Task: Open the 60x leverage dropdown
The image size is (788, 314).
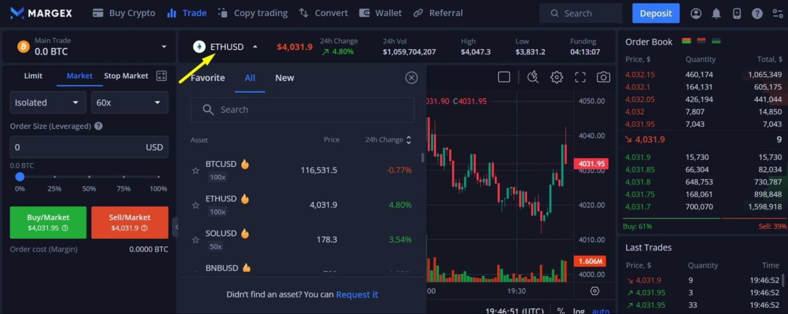Action: 129,102
